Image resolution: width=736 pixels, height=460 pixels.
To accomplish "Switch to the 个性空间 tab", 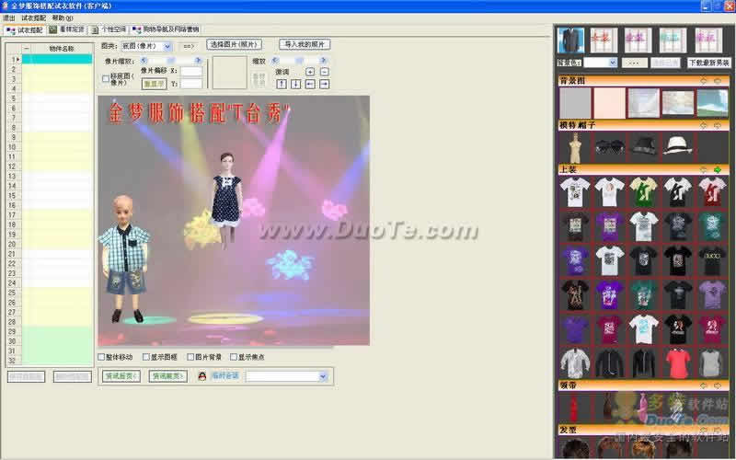I will point(109,29).
